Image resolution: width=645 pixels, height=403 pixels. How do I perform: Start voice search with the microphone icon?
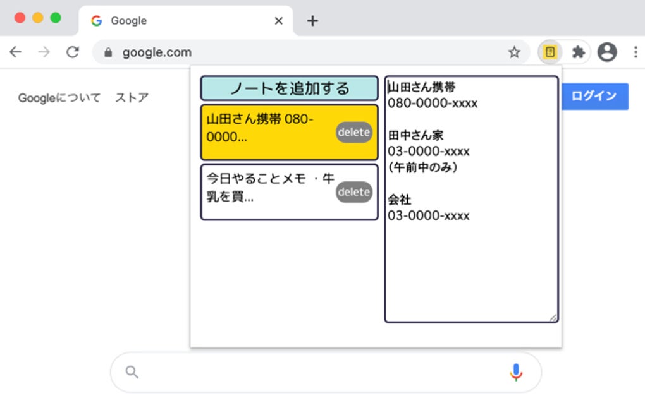[516, 372]
